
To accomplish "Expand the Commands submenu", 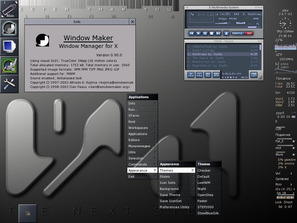I will coord(142,164).
